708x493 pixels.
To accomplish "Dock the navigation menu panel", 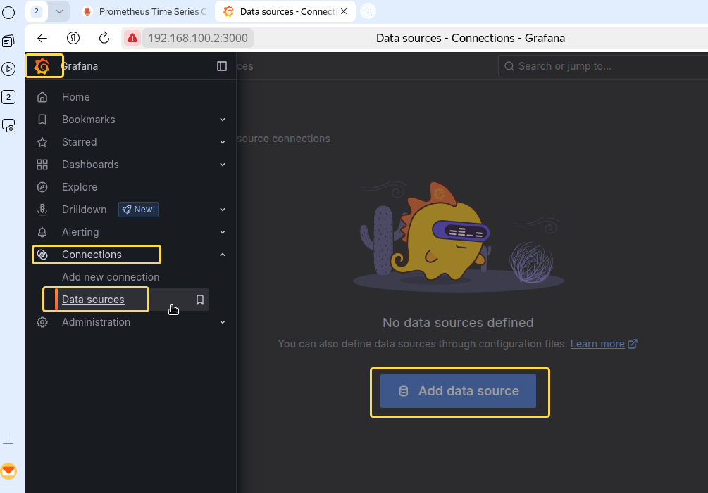I will pyautogui.click(x=222, y=66).
